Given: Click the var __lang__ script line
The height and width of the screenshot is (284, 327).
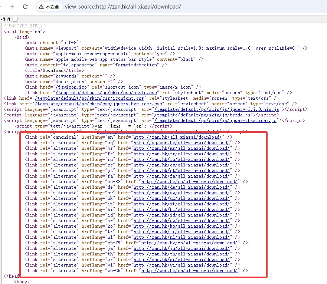Looking at the screenshot, I should 93,126.
